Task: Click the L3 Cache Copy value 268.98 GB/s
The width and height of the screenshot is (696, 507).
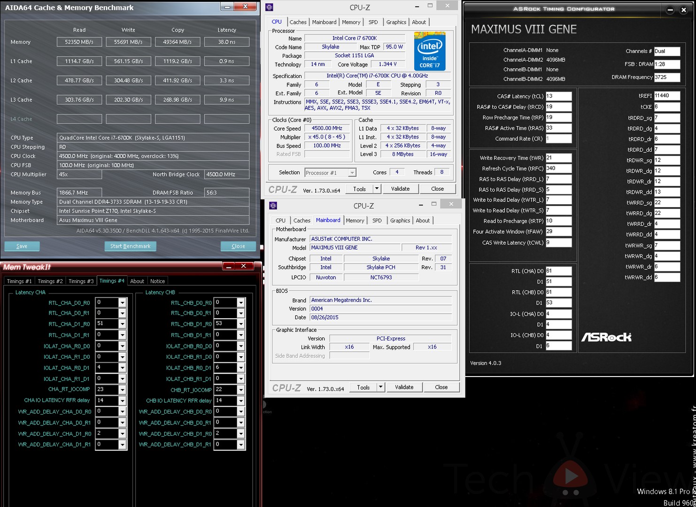Action: [178, 100]
